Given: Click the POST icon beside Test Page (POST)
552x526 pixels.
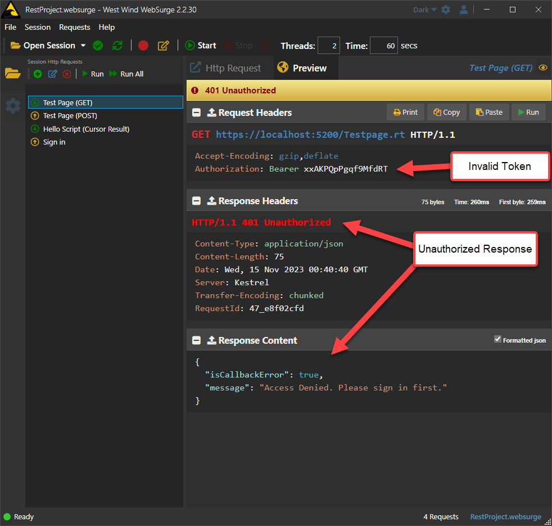Looking at the screenshot, I should point(35,115).
